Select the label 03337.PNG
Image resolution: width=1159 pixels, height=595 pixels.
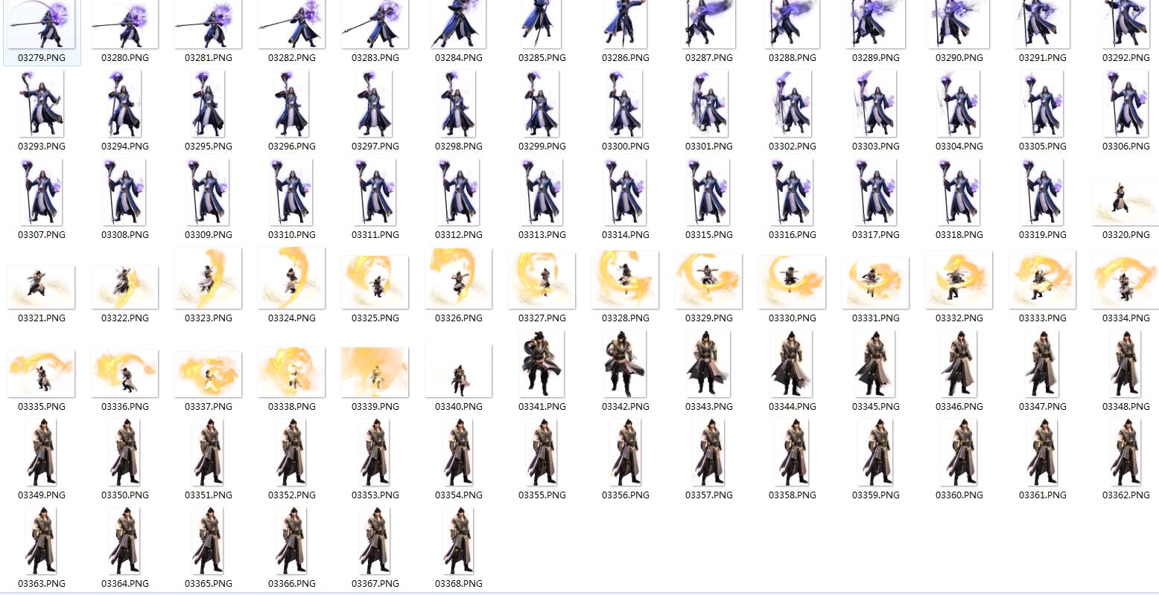coord(209,406)
